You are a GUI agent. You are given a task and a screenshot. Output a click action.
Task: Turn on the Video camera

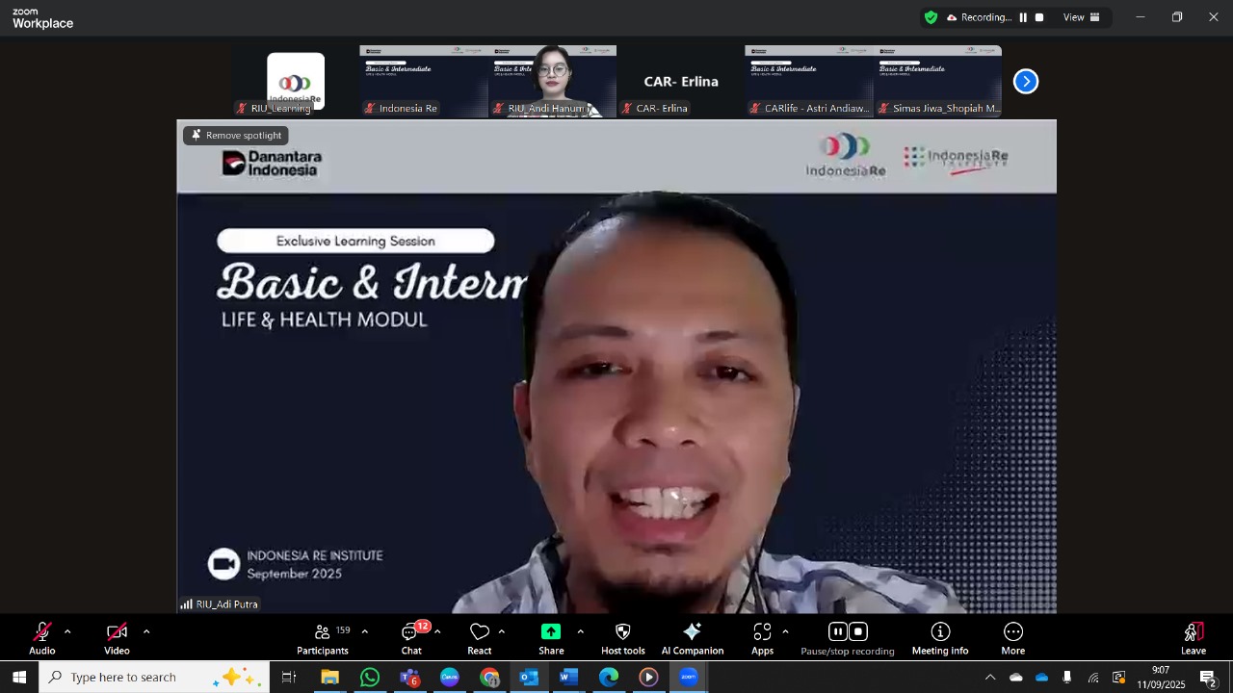click(117, 632)
